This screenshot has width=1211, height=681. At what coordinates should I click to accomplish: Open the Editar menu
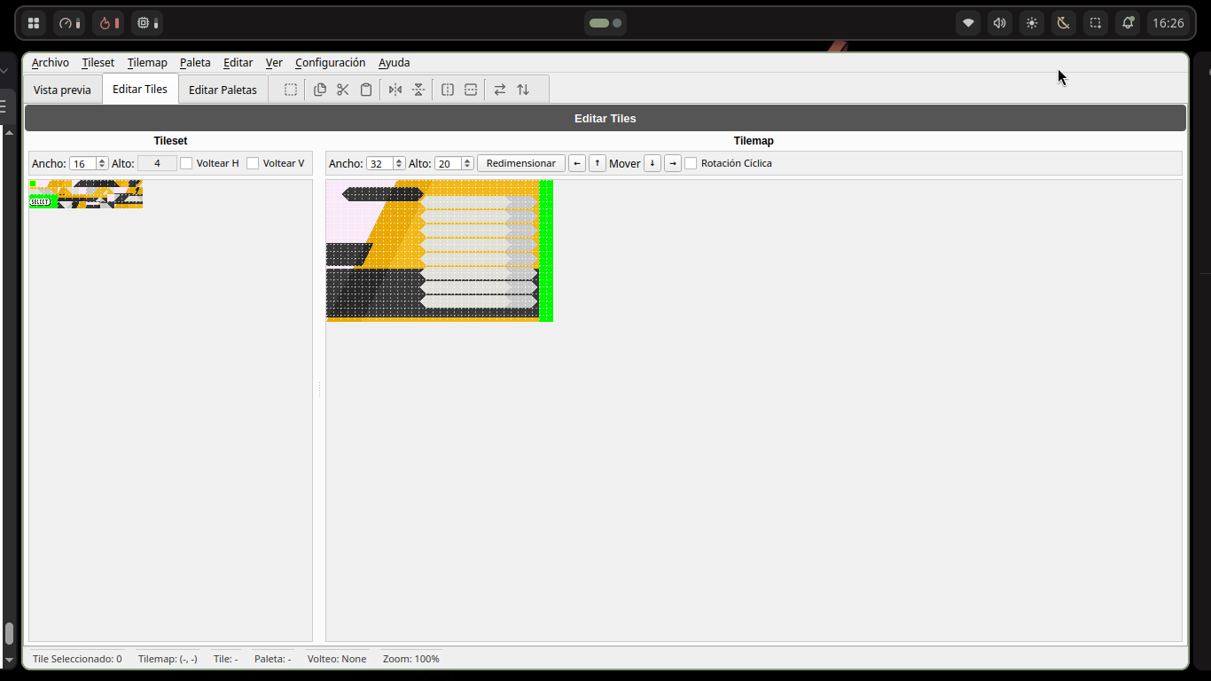238,63
